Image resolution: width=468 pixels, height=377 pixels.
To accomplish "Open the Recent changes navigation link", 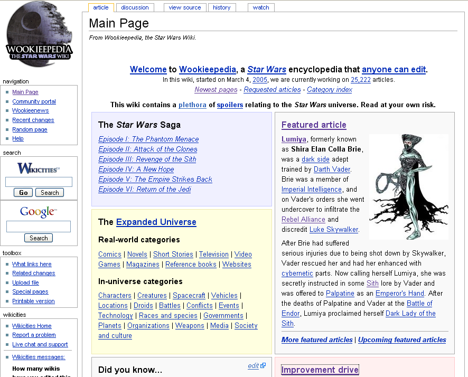I will click(33, 120).
